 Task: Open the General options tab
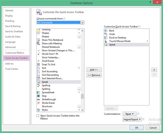click(x=9, y=10)
